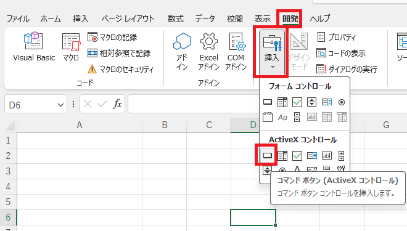Open ActiveX More Controls wrench icon

coord(341,169)
